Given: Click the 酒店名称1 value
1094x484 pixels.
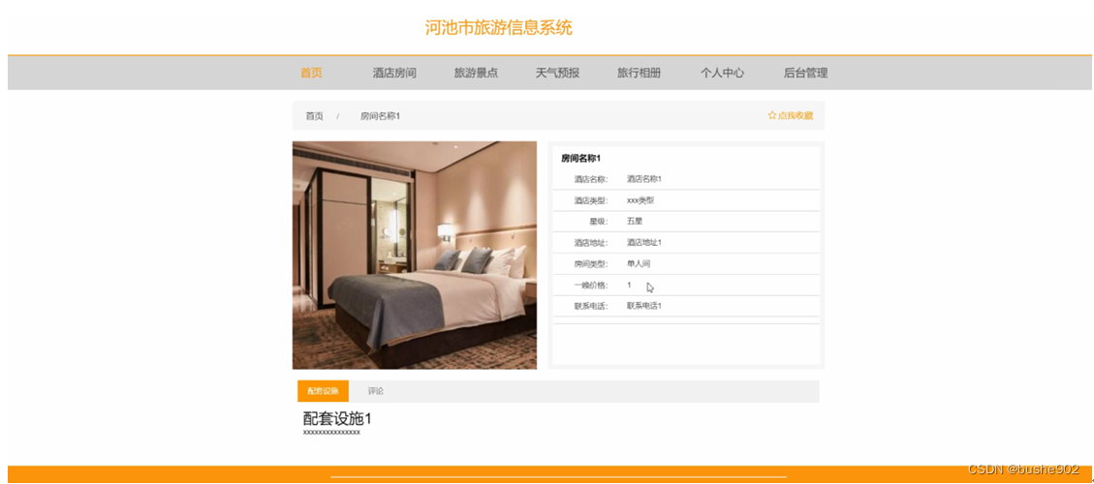Looking at the screenshot, I should (x=644, y=179).
